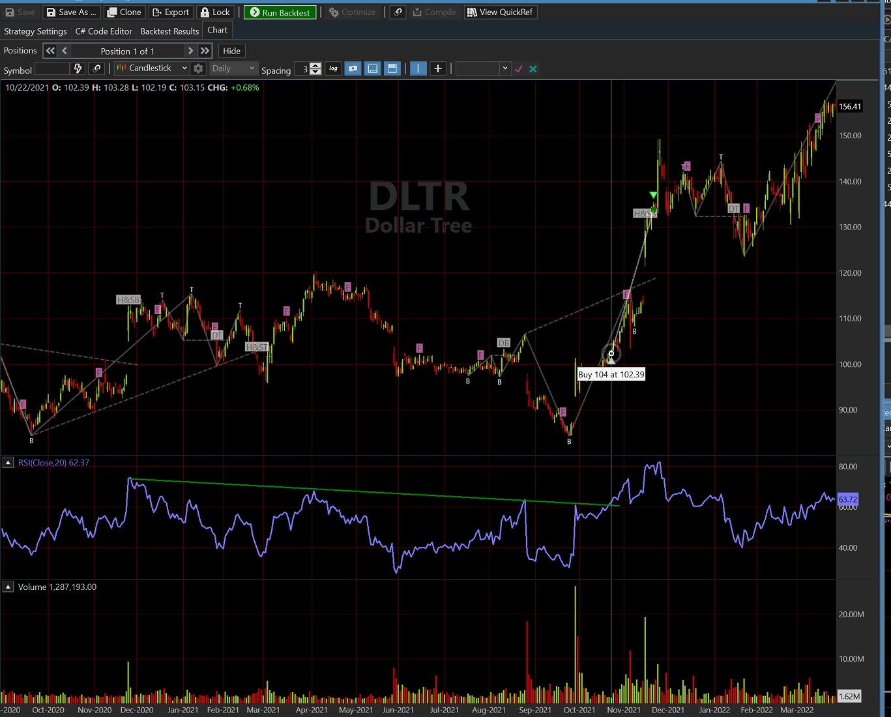The image size is (891, 717).
Task: Click the link icon next to Symbol
Action: [x=97, y=68]
